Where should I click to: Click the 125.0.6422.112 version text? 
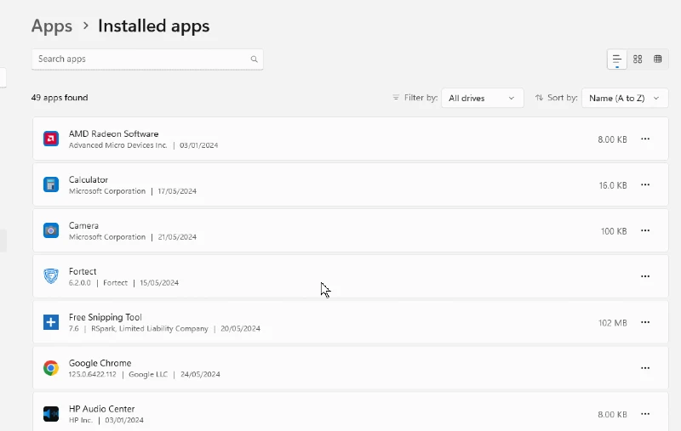[93, 374]
